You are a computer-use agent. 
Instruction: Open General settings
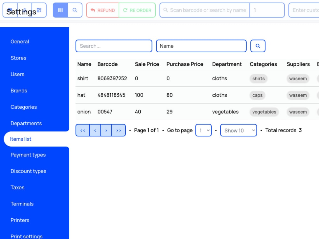20,42
